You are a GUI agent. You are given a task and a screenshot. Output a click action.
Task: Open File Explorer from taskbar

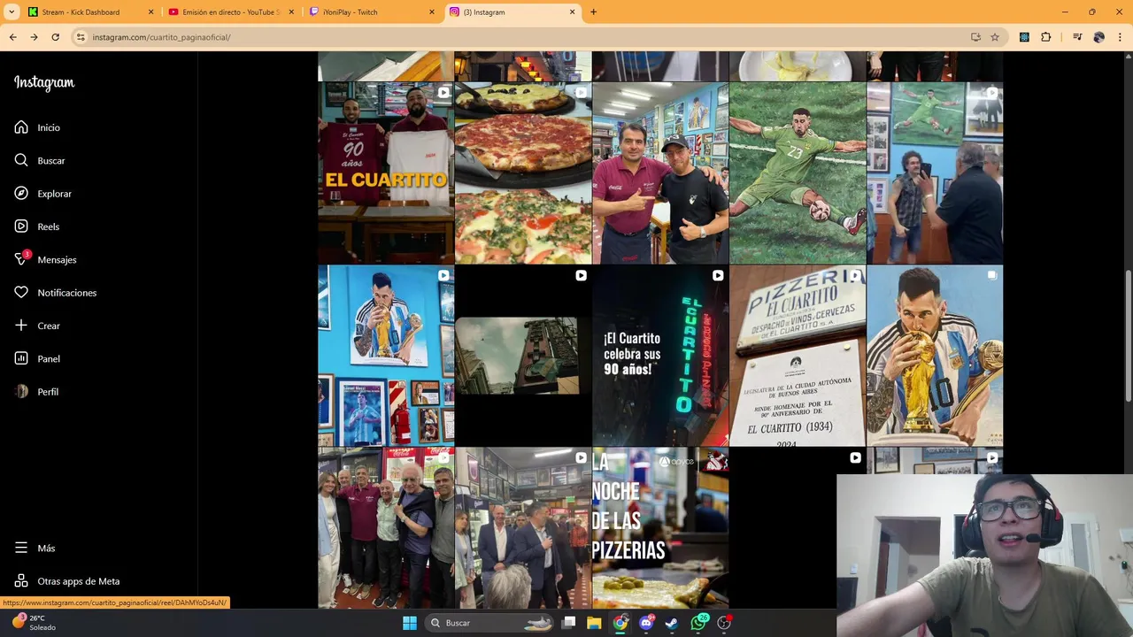click(x=594, y=623)
